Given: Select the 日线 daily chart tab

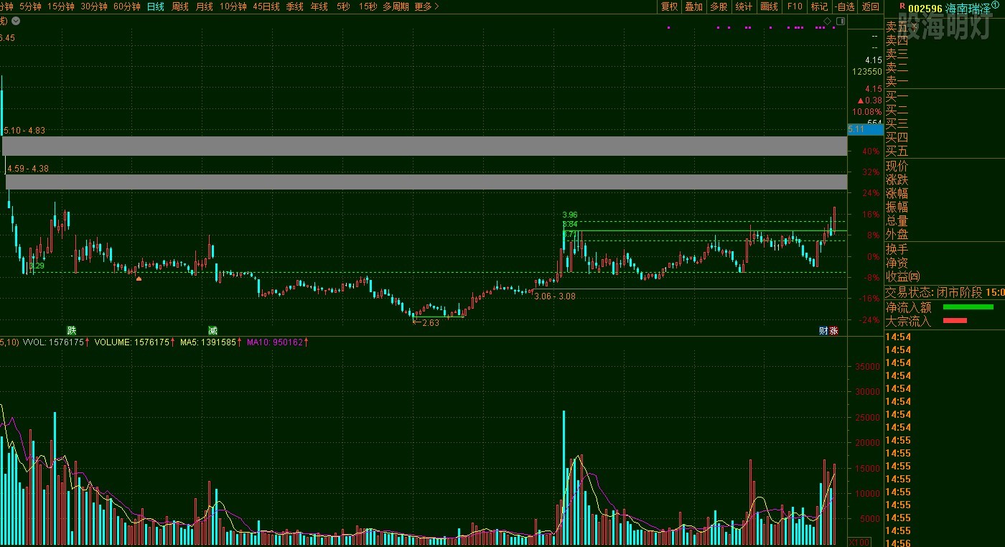Looking at the screenshot, I should [x=155, y=6].
